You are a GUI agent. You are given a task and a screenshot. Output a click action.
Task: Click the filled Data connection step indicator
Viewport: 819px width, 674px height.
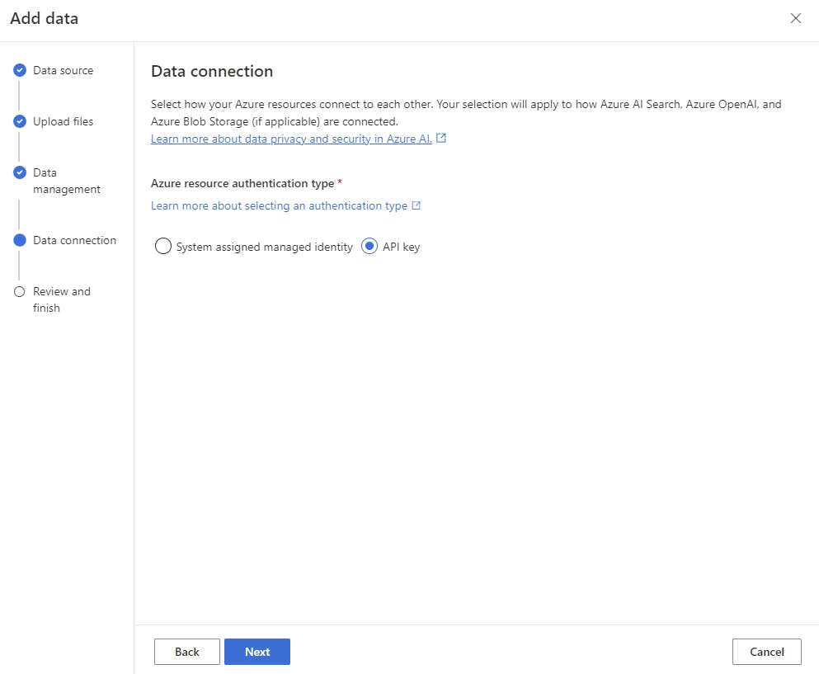click(x=20, y=241)
